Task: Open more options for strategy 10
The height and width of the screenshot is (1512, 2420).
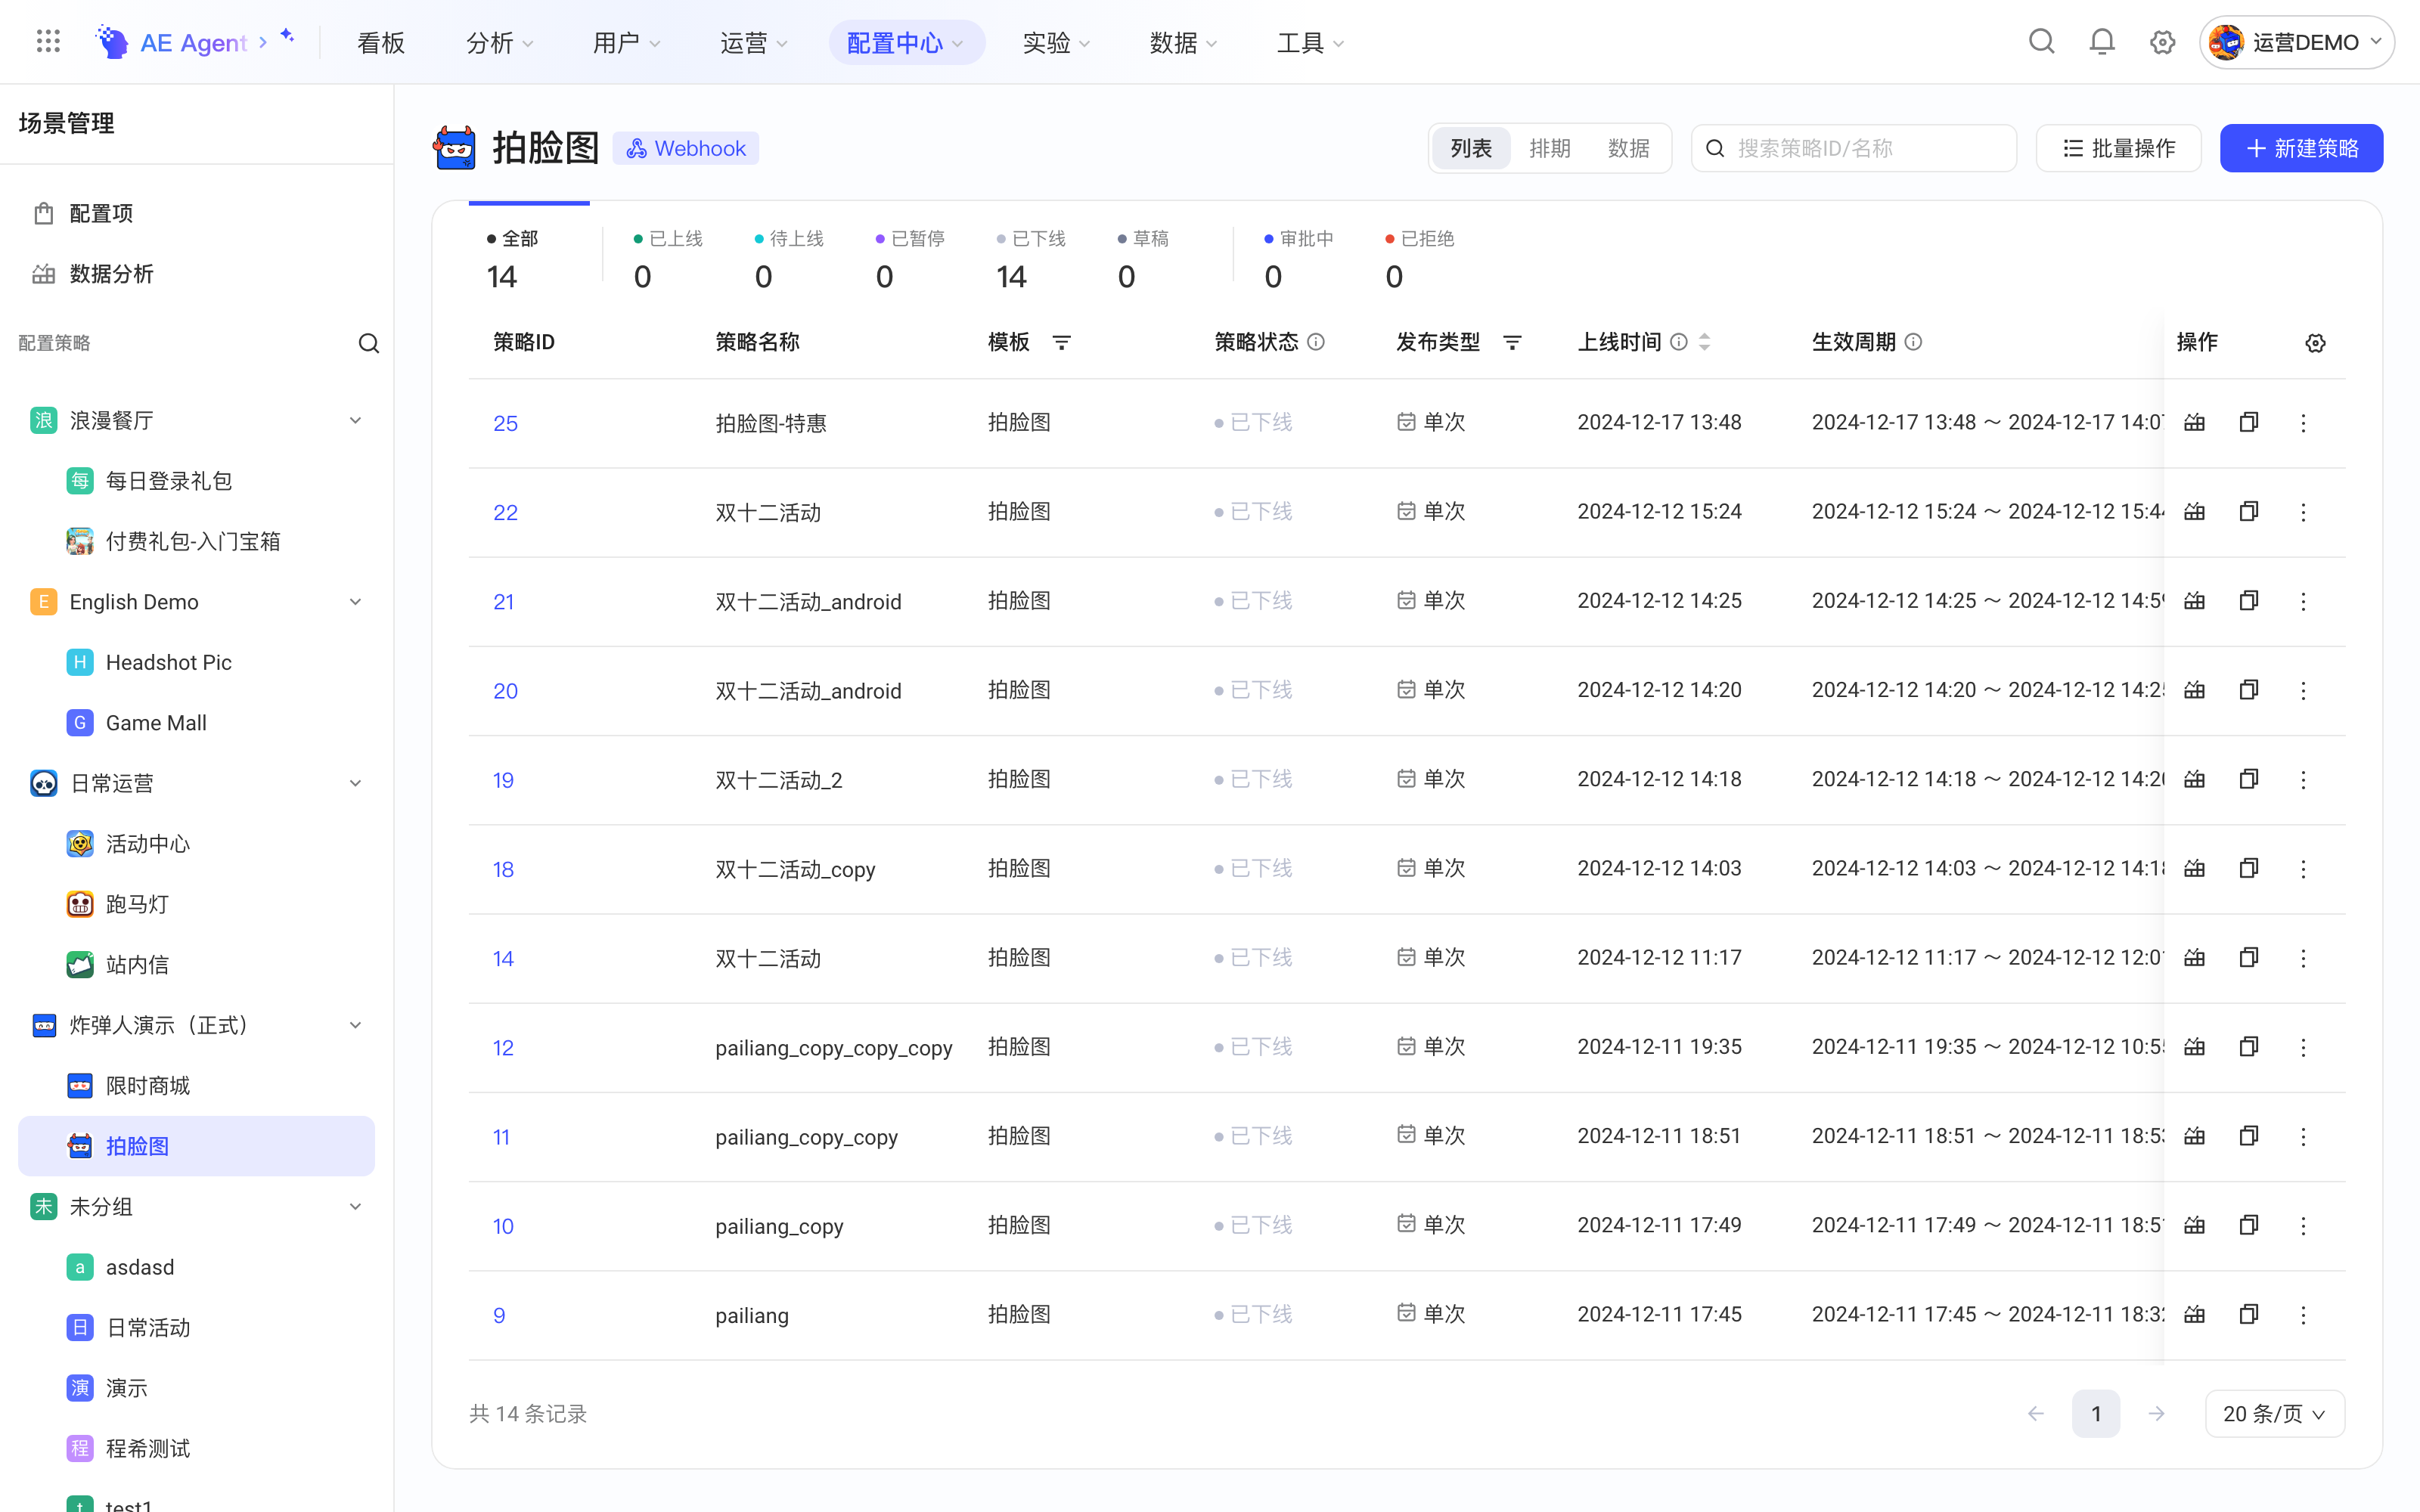Action: tap(2303, 1226)
